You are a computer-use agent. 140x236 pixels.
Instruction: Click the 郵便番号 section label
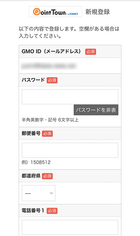click(31, 133)
